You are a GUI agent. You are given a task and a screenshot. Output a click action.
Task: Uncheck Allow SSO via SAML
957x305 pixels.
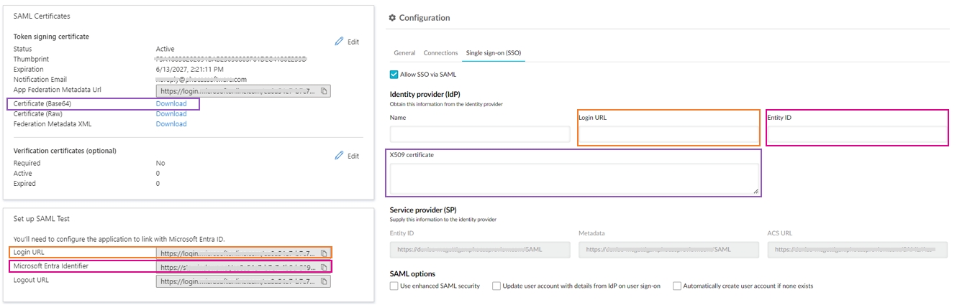pos(394,74)
